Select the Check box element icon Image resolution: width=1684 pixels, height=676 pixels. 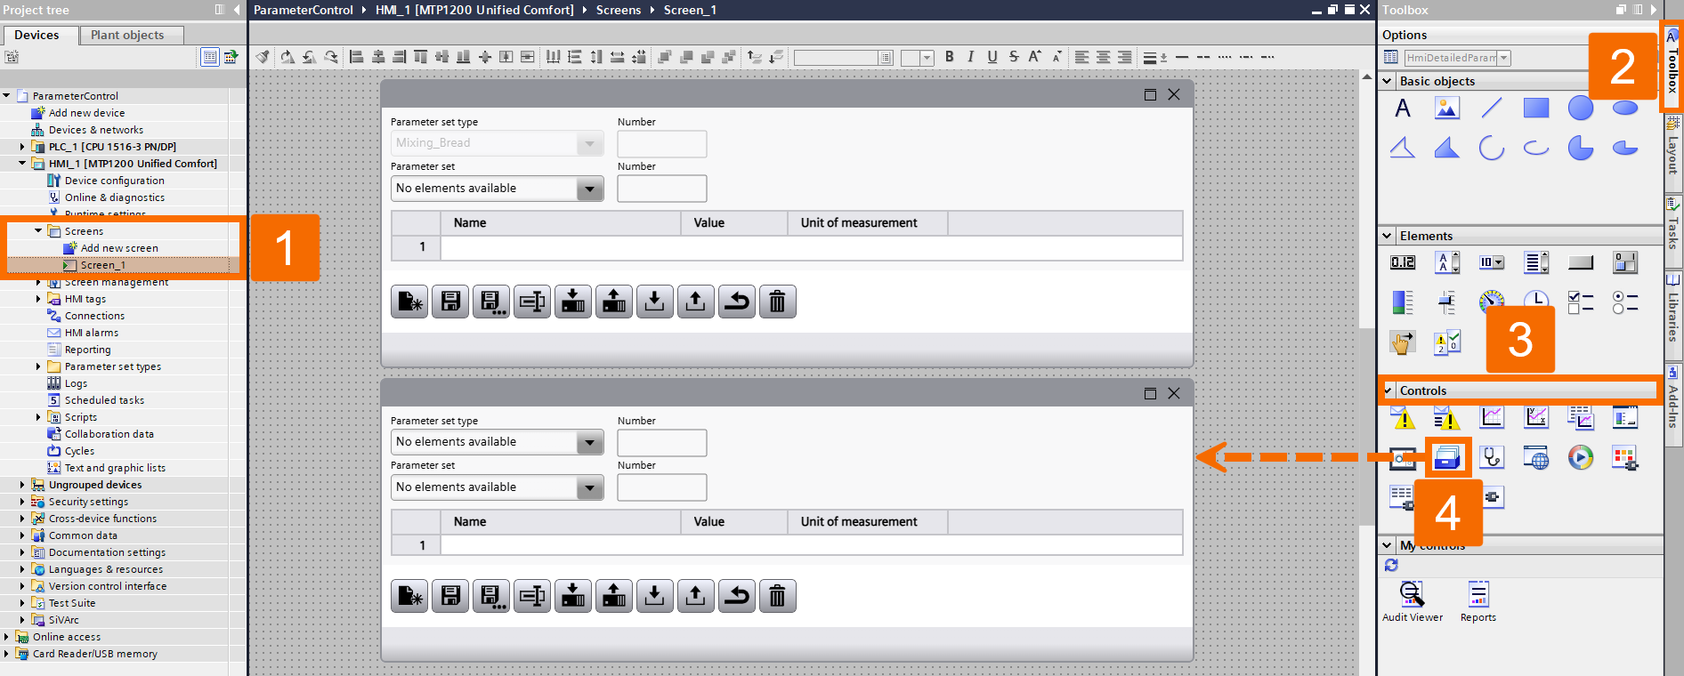[1581, 302]
